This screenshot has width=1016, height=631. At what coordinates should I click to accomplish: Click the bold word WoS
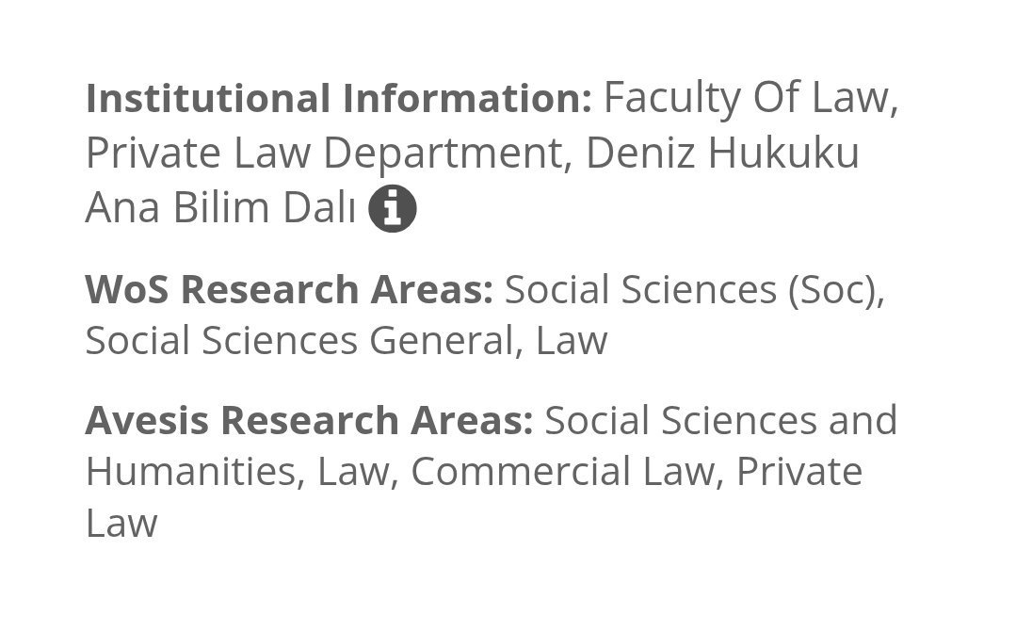126,290
